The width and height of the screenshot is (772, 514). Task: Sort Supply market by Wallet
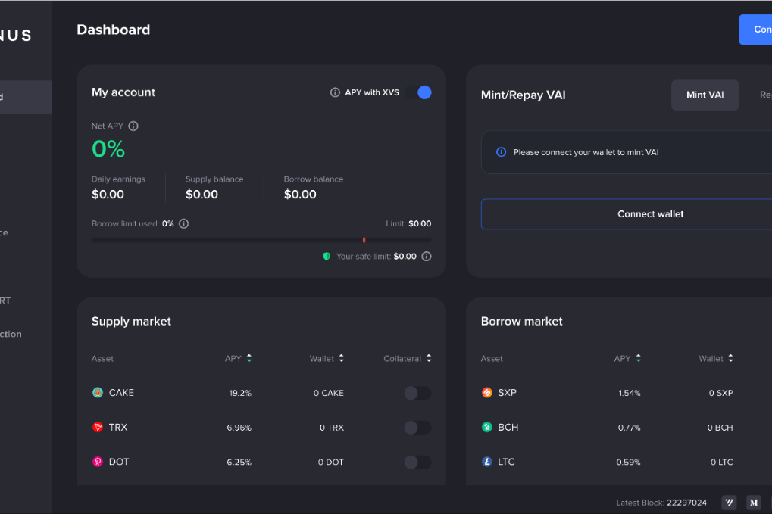327,359
